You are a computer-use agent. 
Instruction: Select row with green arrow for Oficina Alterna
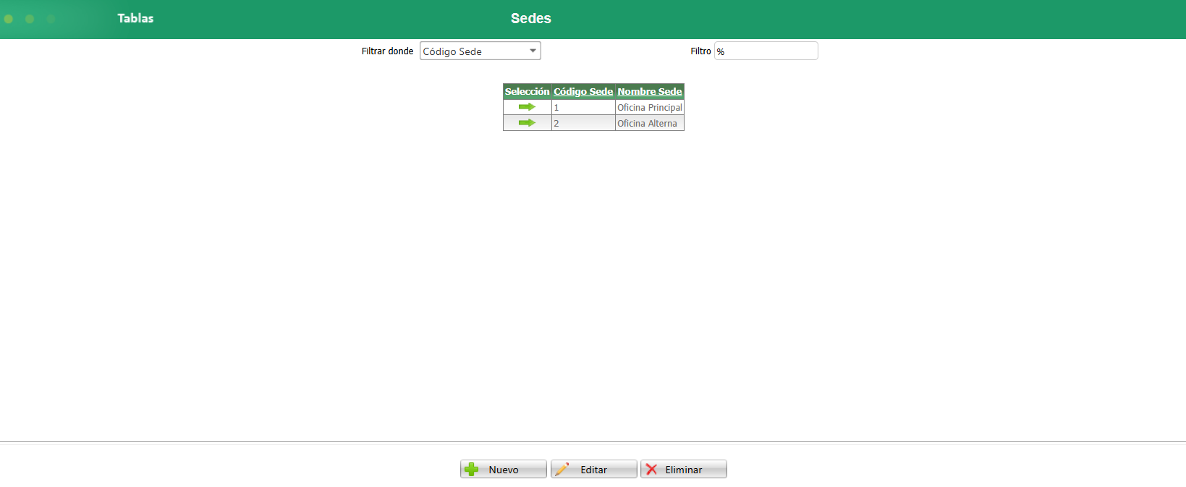(527, 123)
